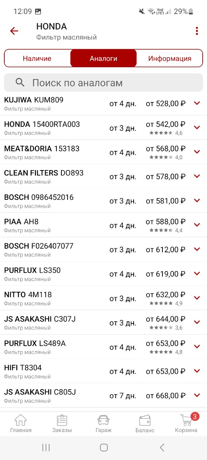This screenshot has width=207, height=460.
Task: Open the three-dot overflow menu
Action: click(x=197, y=31)
